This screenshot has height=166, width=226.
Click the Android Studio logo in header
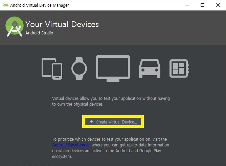pyautogui.click(x=15, y=27)
